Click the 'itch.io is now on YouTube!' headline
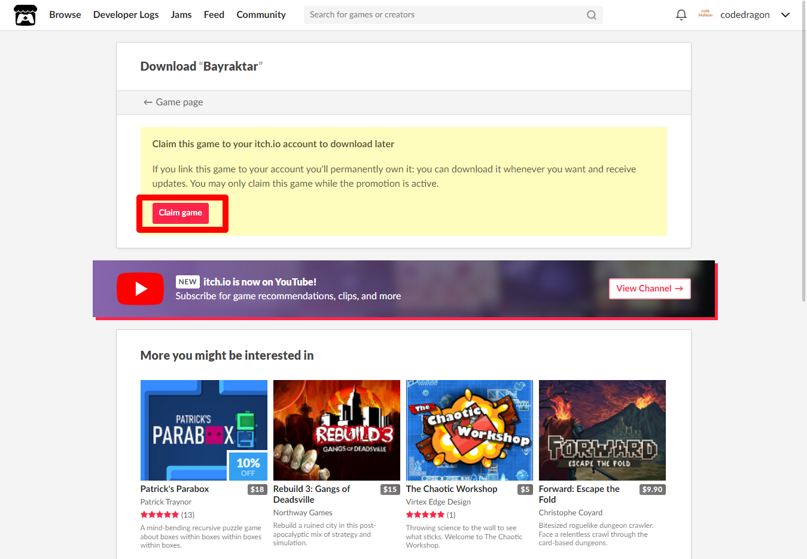807x559 pixels. coord(260,282)
